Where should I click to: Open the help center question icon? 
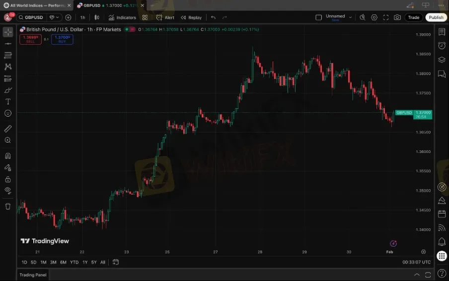[x=442, y=273]
